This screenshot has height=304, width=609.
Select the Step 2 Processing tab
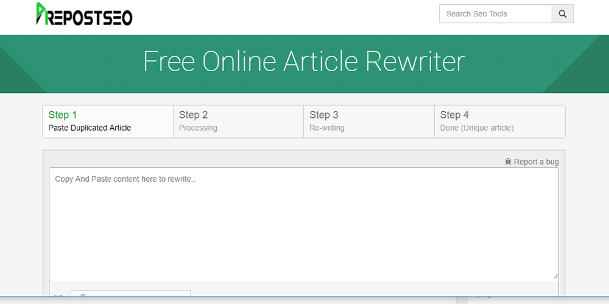[x=239, y=122]
